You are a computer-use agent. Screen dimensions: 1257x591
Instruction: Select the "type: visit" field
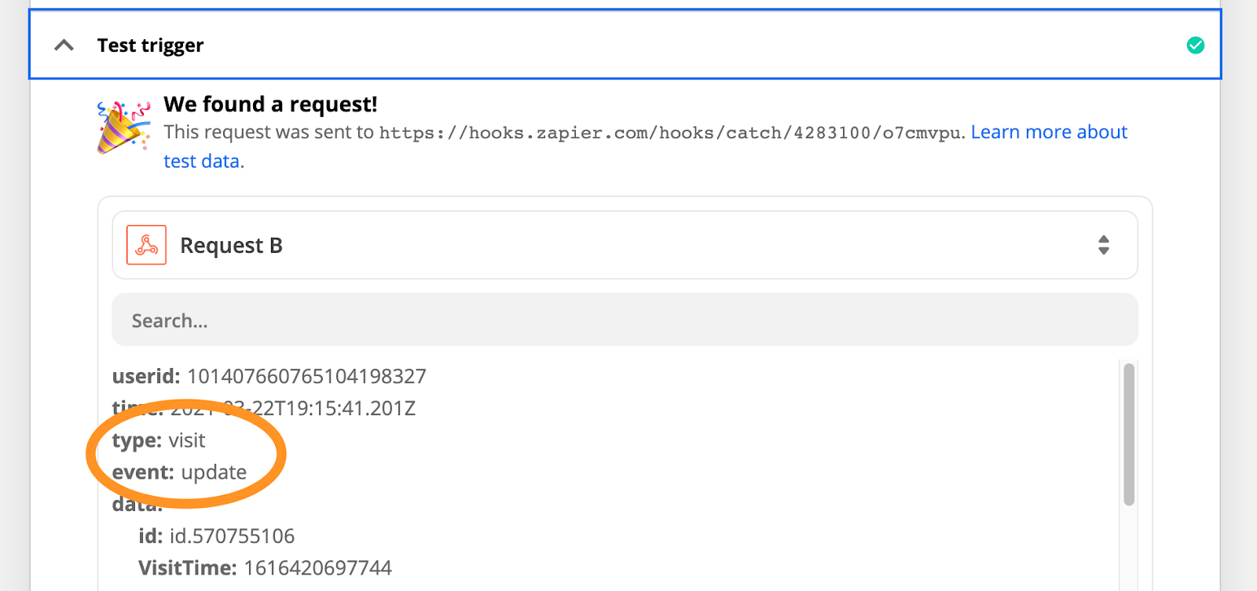pyautogui.click(x=159, y=440)
